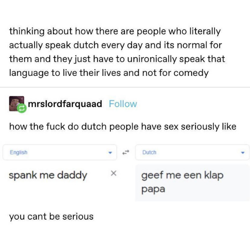The height and width of the screenshot is (250, 250).
Task: Open the Dutch target language selector
Action: 192,152
